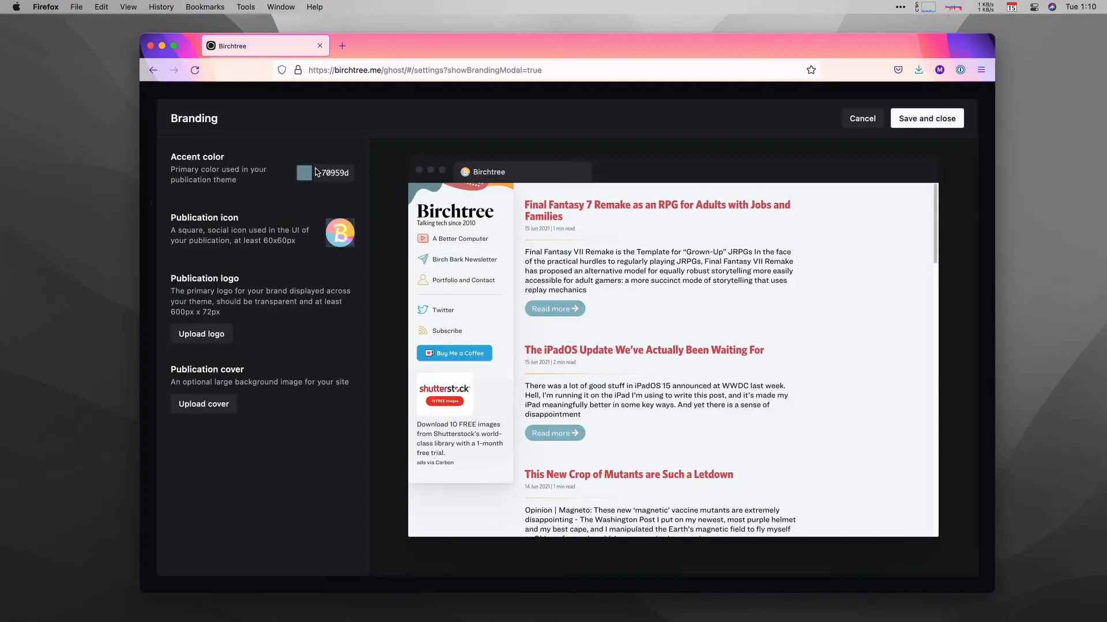This screenshot has width=1107, height=622.
Task: Reload the page with the refresh icon
Action: (x=195, y=70)
